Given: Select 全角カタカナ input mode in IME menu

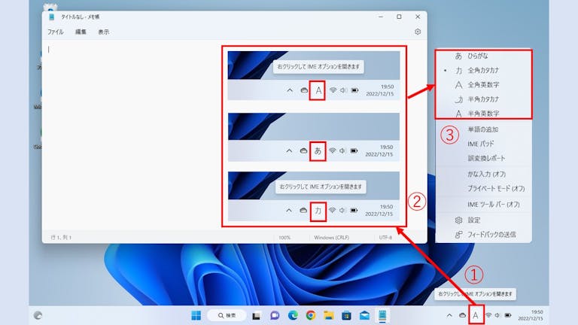Looking at the screenshot, I should coord(483,71).
